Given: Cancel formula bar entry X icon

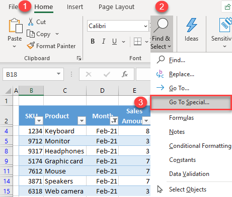Looking at the screenshot, I should (89, 74).
